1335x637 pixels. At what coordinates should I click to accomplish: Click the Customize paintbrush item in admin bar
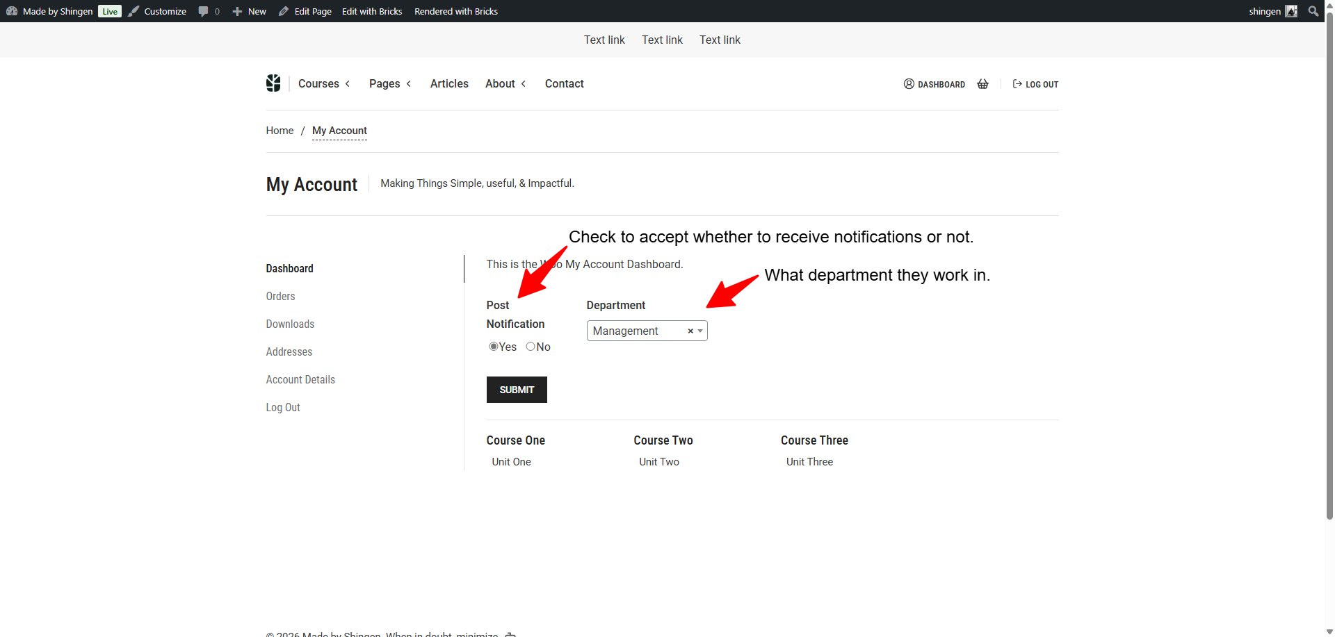tap(158, 11)
